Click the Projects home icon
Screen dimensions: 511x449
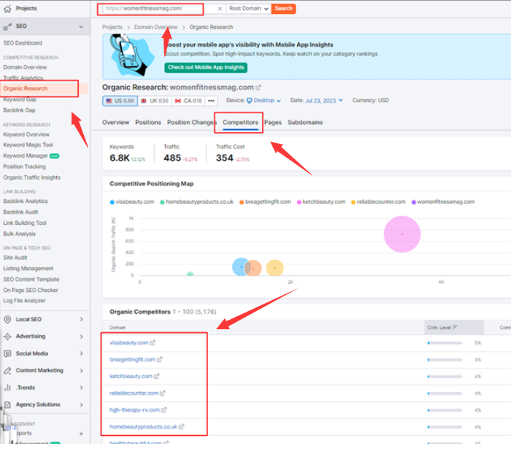pos(8,8)
